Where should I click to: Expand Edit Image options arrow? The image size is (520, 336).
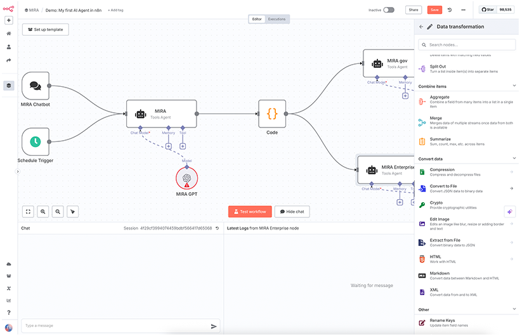pos(512,224)
